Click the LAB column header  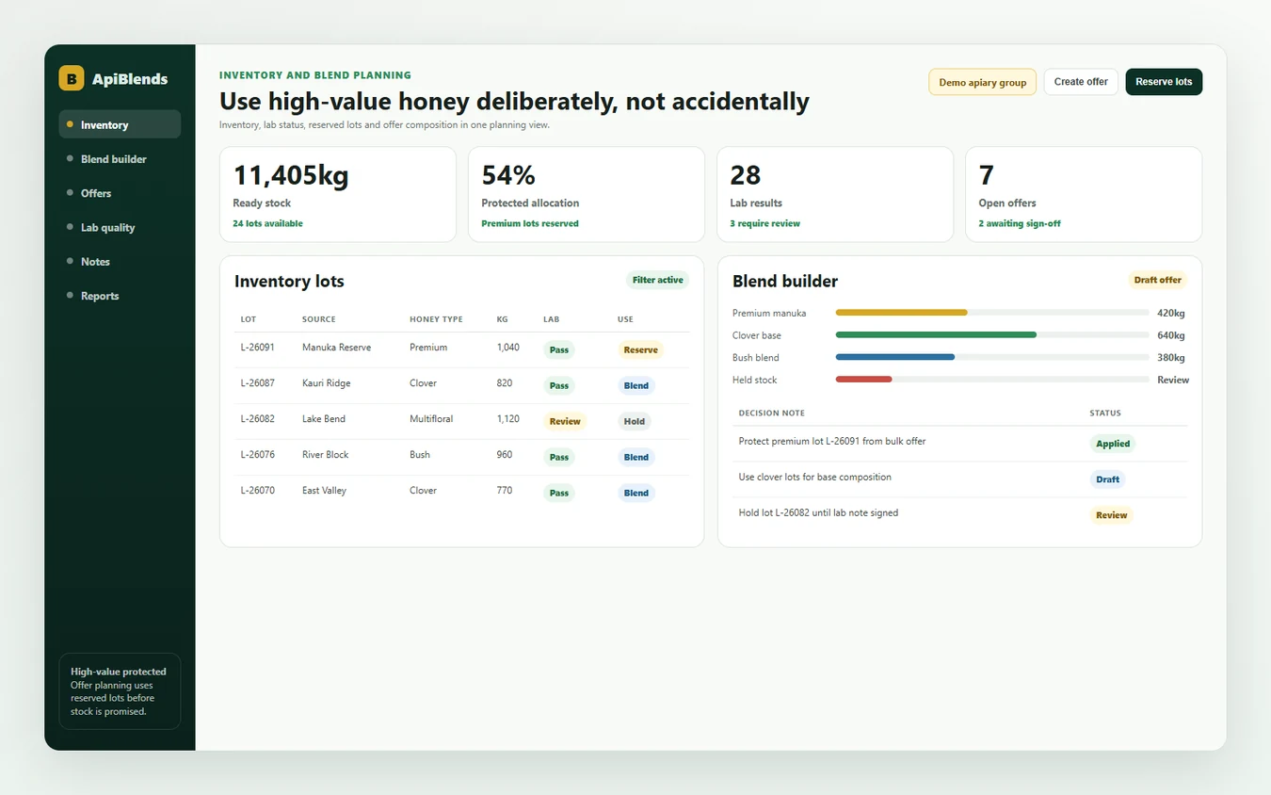(551, 319)
